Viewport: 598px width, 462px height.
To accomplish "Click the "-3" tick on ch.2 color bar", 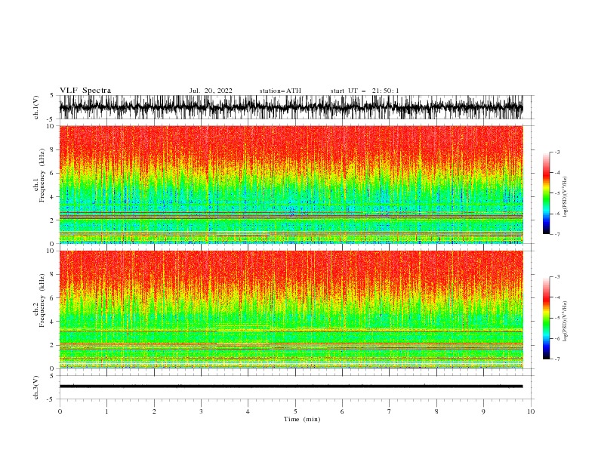I will pos(557,277).
